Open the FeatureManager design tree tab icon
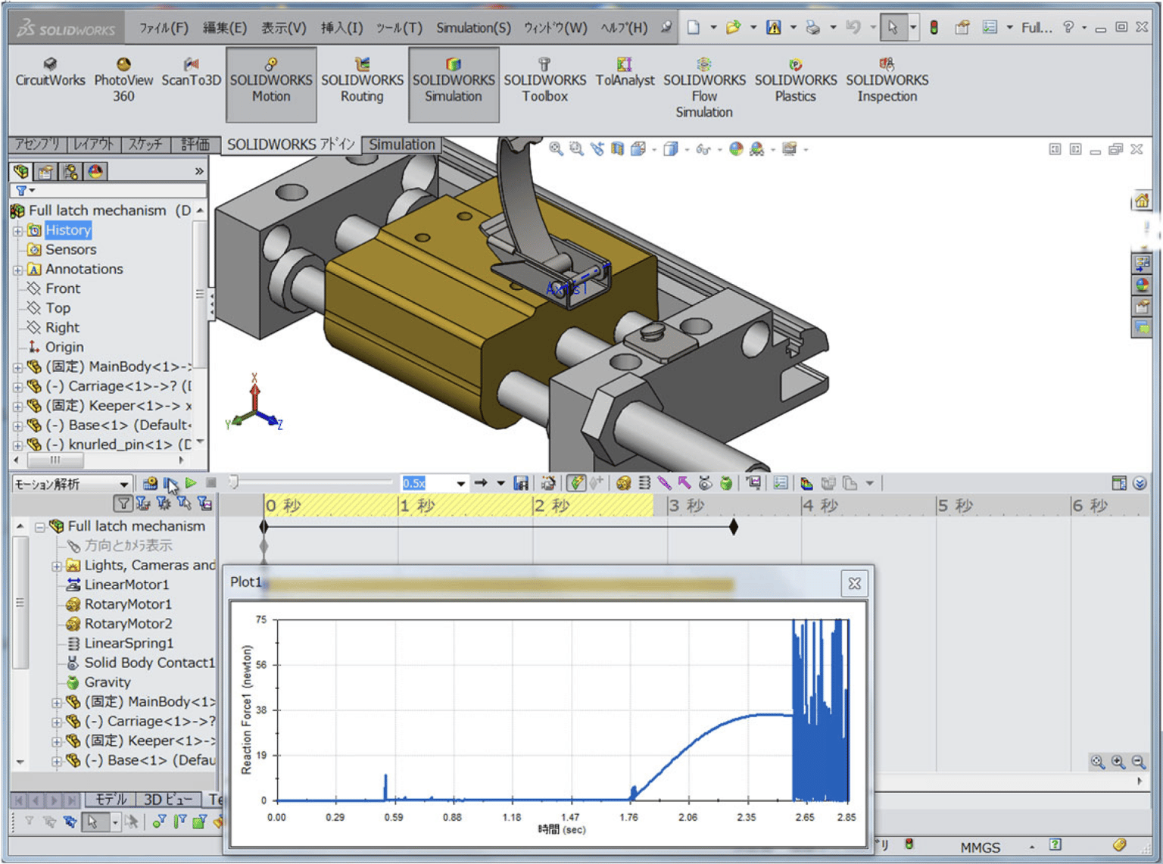1163x864 pixels. (21, 172)
